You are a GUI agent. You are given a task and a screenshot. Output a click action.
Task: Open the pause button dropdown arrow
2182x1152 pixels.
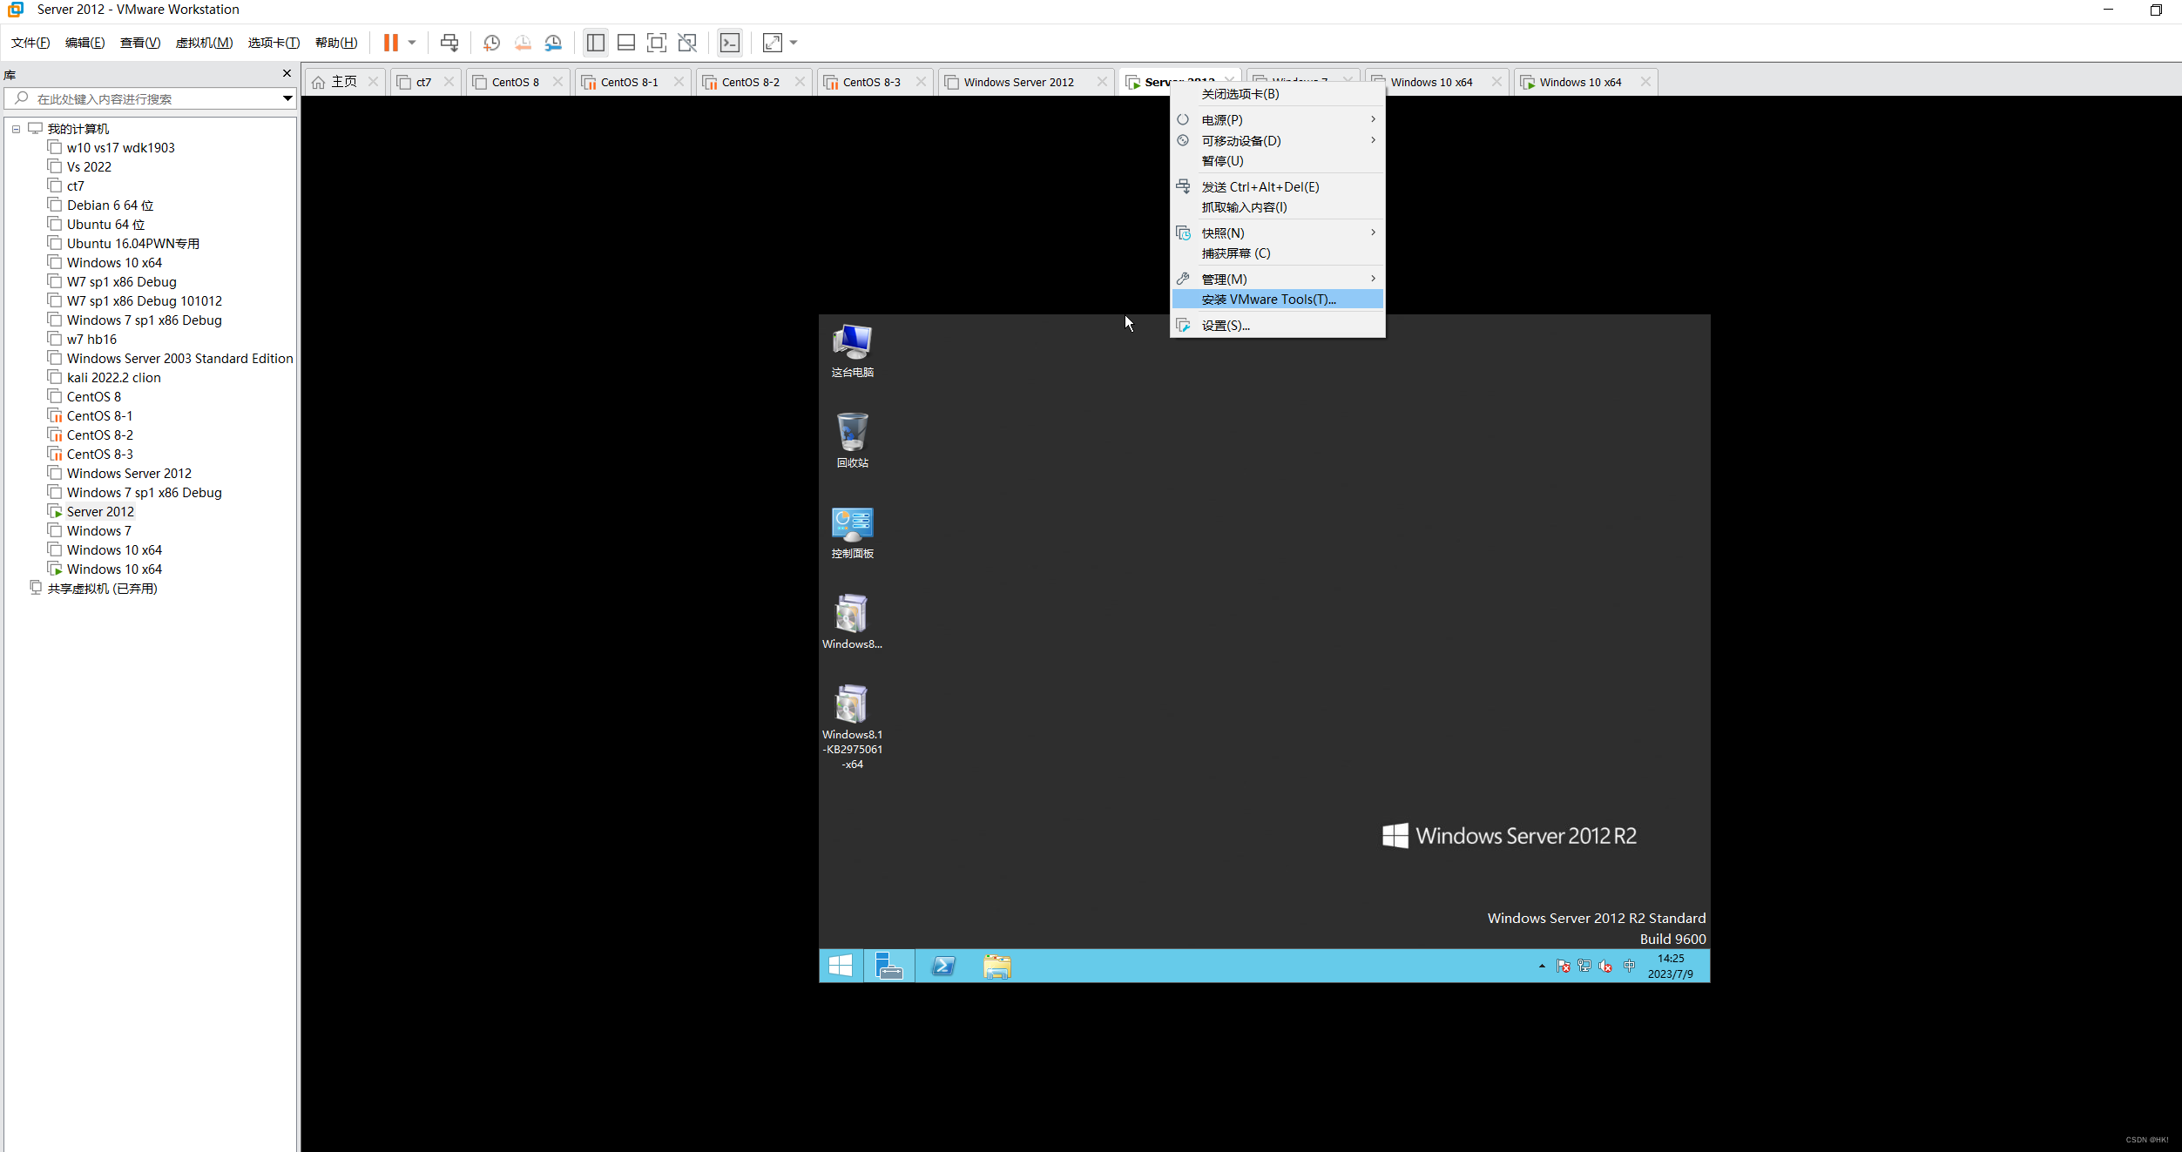[411, 42]
